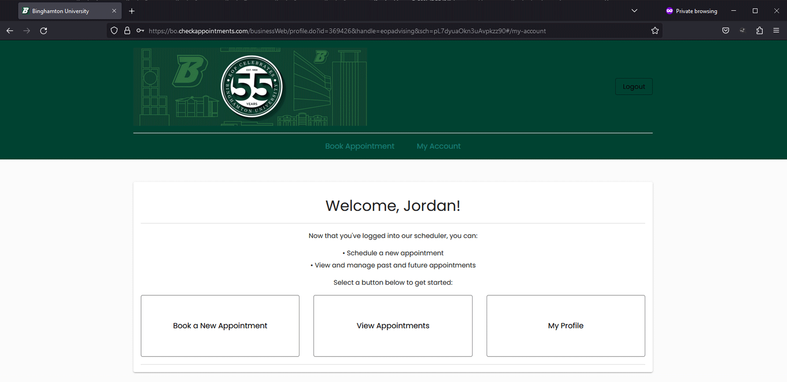Click the Book a New Appointment button
The width and height of the screenshot is (787, 382).
pos(220,326)
